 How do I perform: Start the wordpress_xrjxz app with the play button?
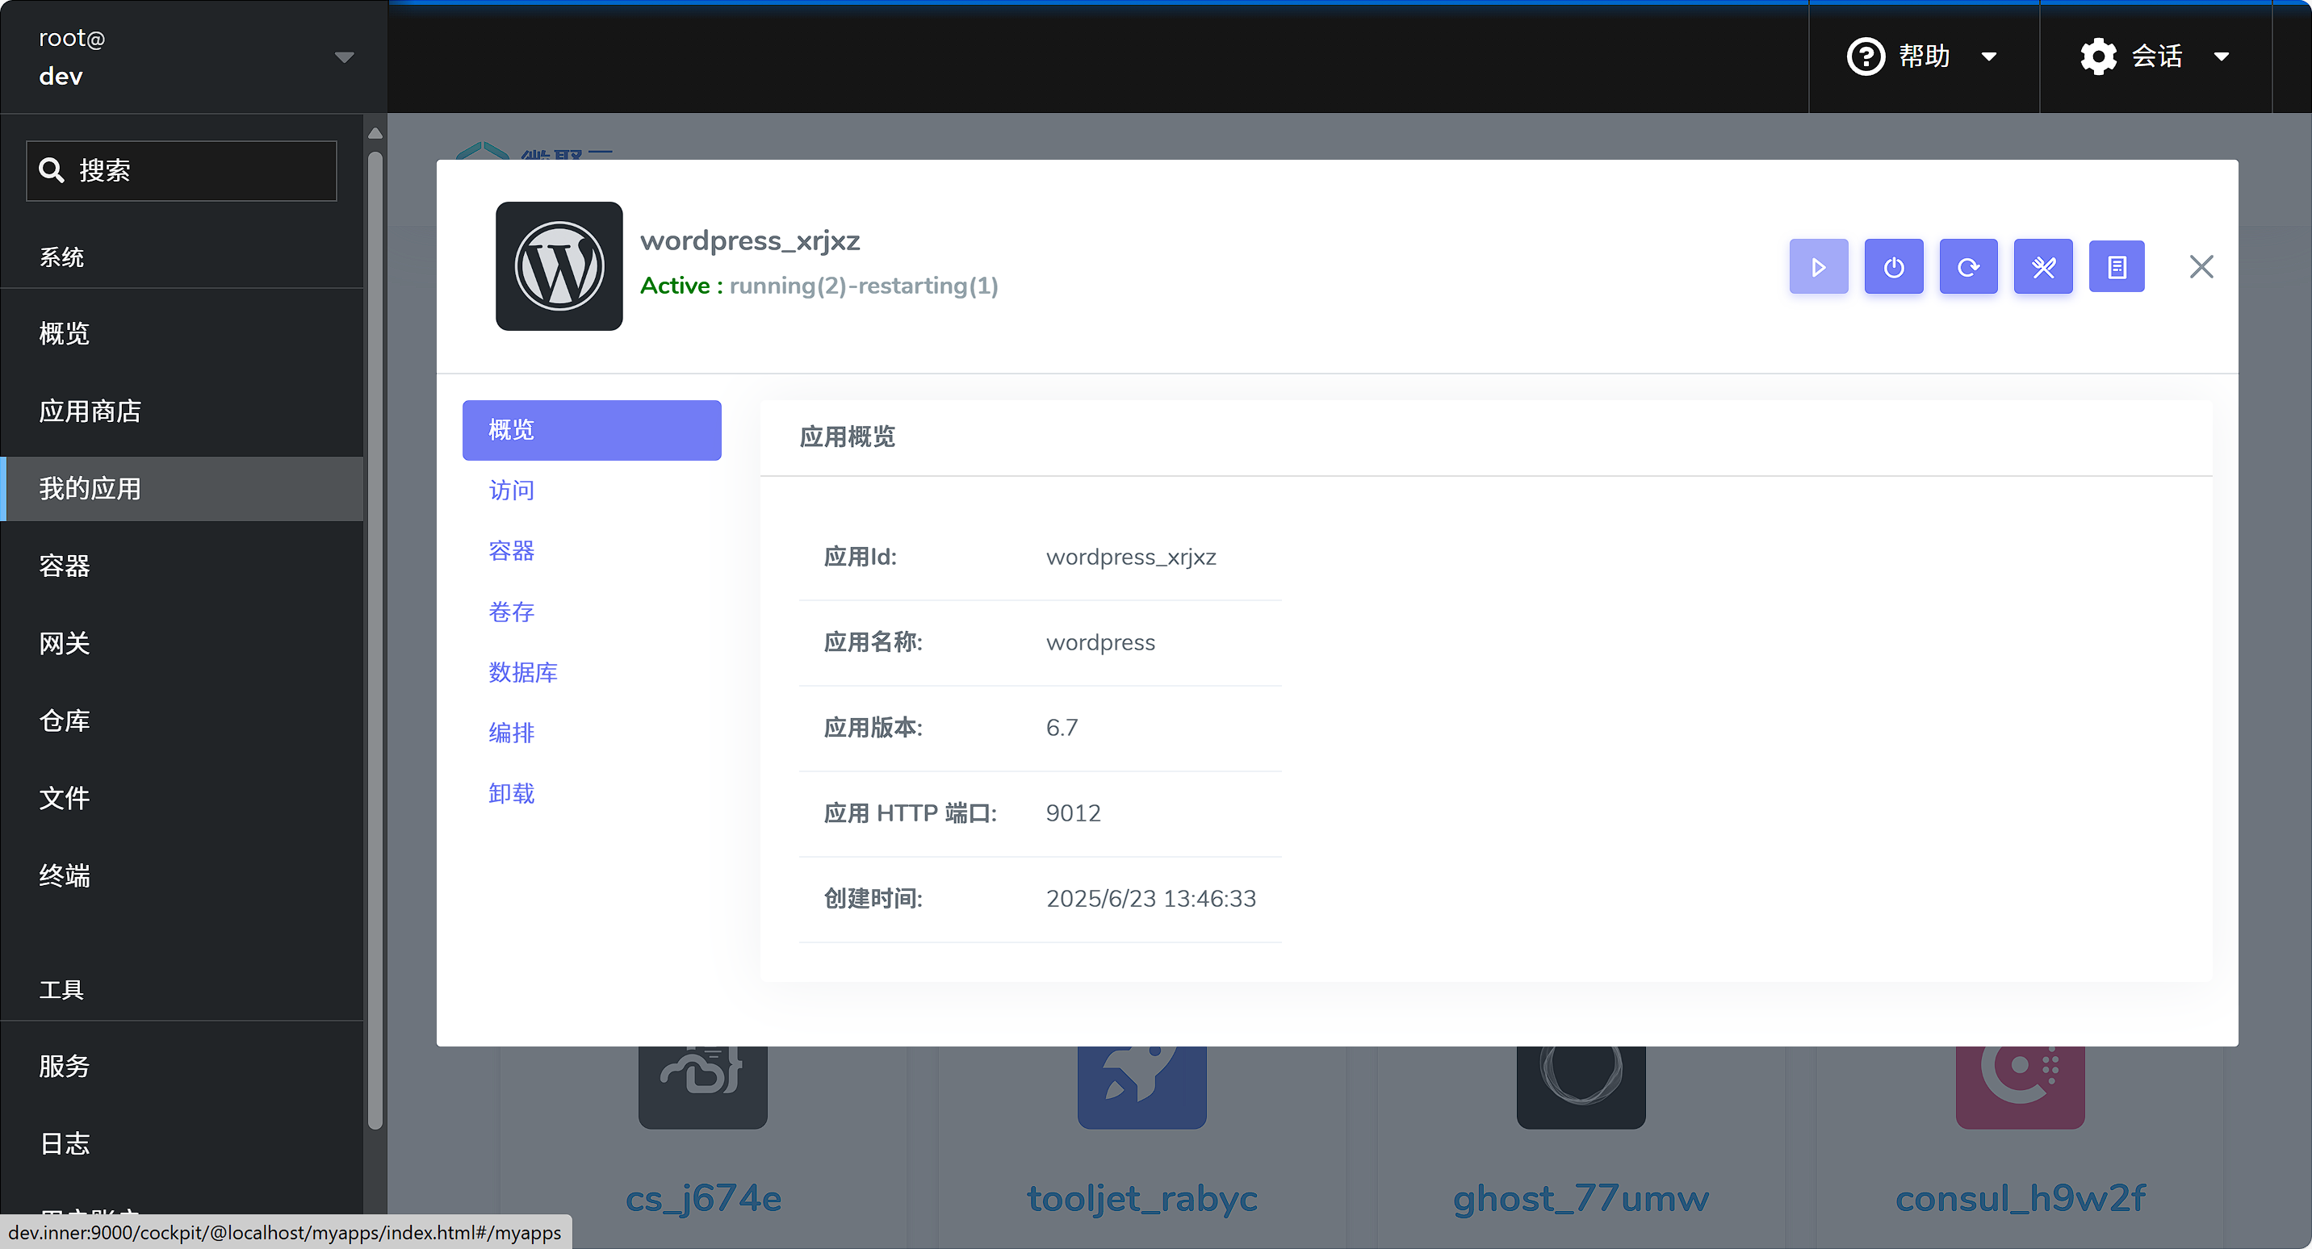coord(1819,266)
